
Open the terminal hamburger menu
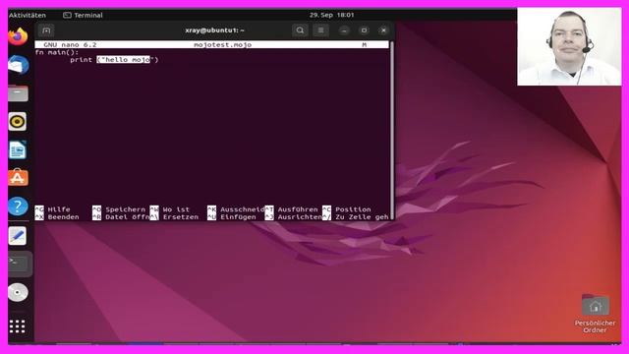coord(320,30)
